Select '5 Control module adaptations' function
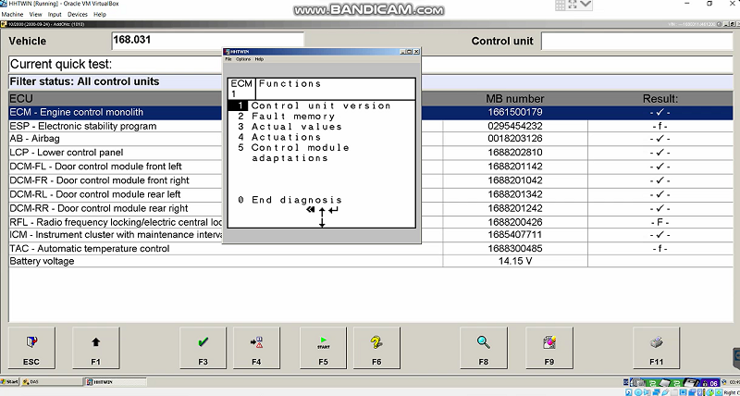Viewport: 740px width, 396px height. 293,153
